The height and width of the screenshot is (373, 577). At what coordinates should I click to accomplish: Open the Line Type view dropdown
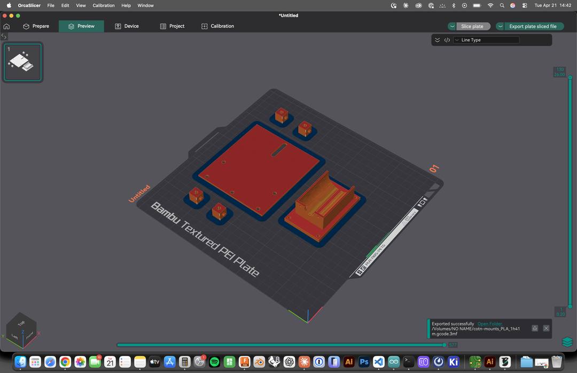[x=486, y=40]
